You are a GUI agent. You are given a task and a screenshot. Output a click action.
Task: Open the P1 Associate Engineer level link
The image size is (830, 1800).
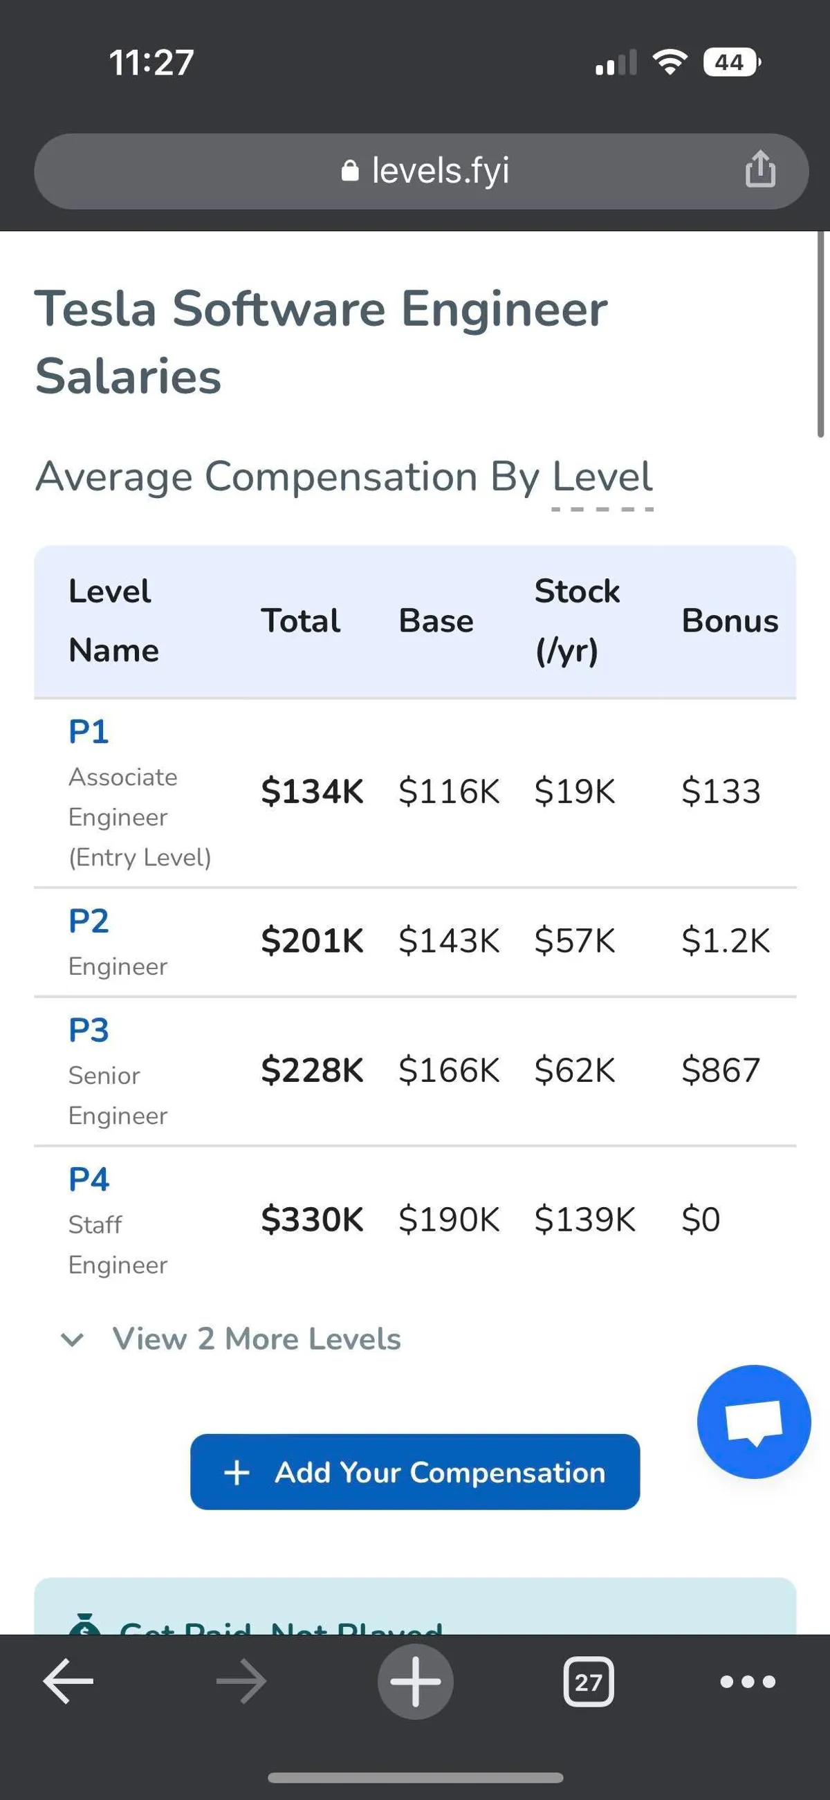tap(89, 732)
